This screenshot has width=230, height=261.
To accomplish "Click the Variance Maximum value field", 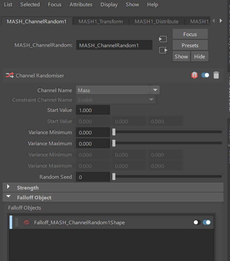I will click(93, 143).
